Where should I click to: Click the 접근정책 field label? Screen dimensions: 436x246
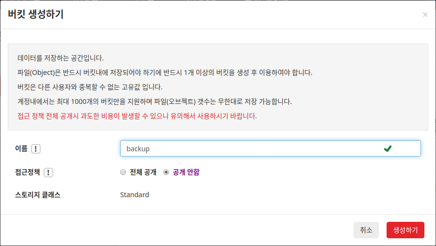pyautogui.click(x=28, y=172)
